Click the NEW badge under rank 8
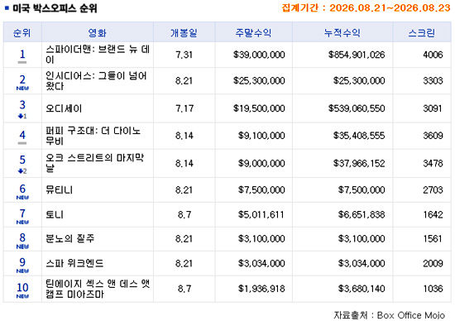The image size is (455, 321). coord(22,247)
